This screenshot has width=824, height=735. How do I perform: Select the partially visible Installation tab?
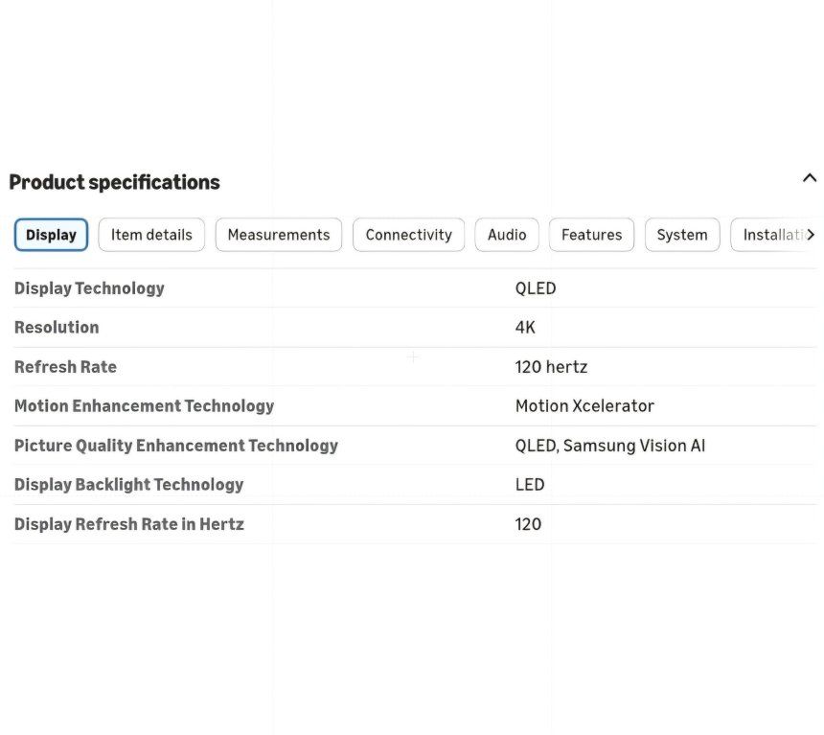pyautogui.click(x=770, y=235)
